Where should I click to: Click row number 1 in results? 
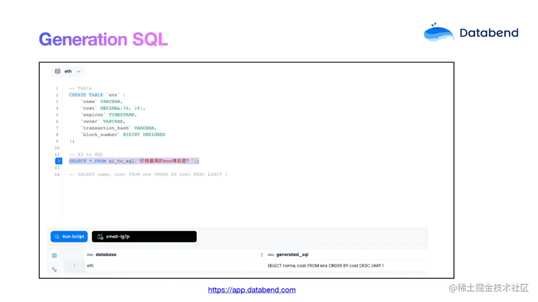[x=74, y=266]
